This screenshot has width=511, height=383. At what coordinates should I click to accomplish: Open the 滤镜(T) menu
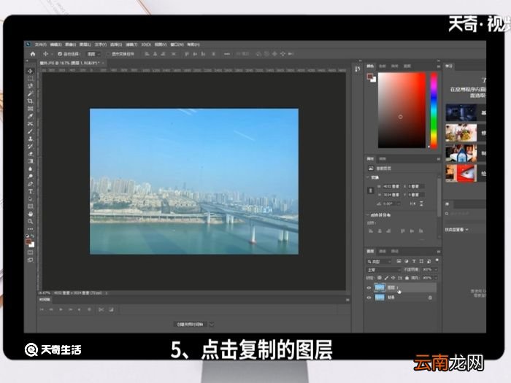pyautogui.click(x=131, y=45)
